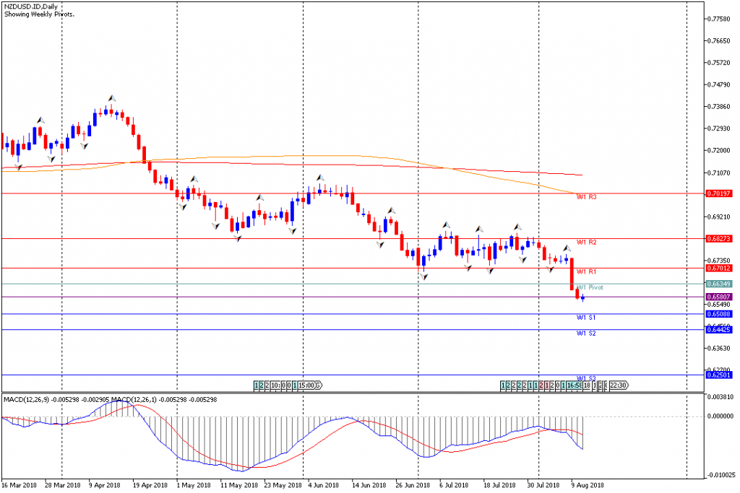
Task: Click the MACD(12,26,9) indicator label
Action: 29,399
